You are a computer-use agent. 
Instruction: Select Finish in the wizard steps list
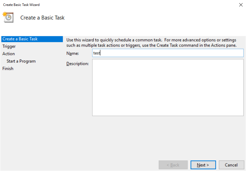[8, 68]
